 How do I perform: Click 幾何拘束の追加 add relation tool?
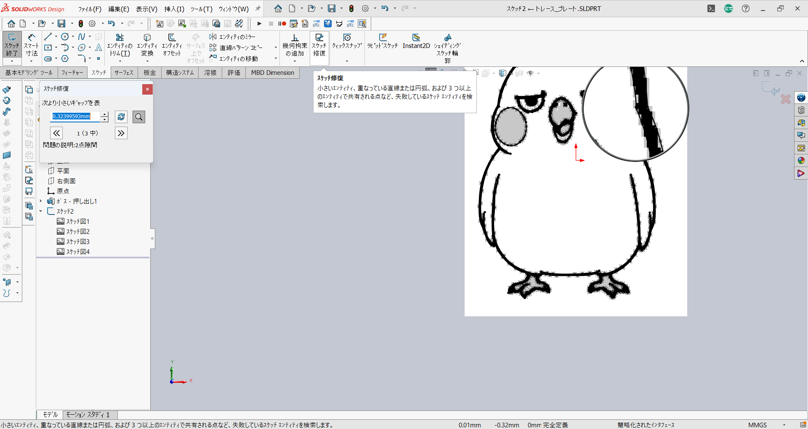[295, 45]
